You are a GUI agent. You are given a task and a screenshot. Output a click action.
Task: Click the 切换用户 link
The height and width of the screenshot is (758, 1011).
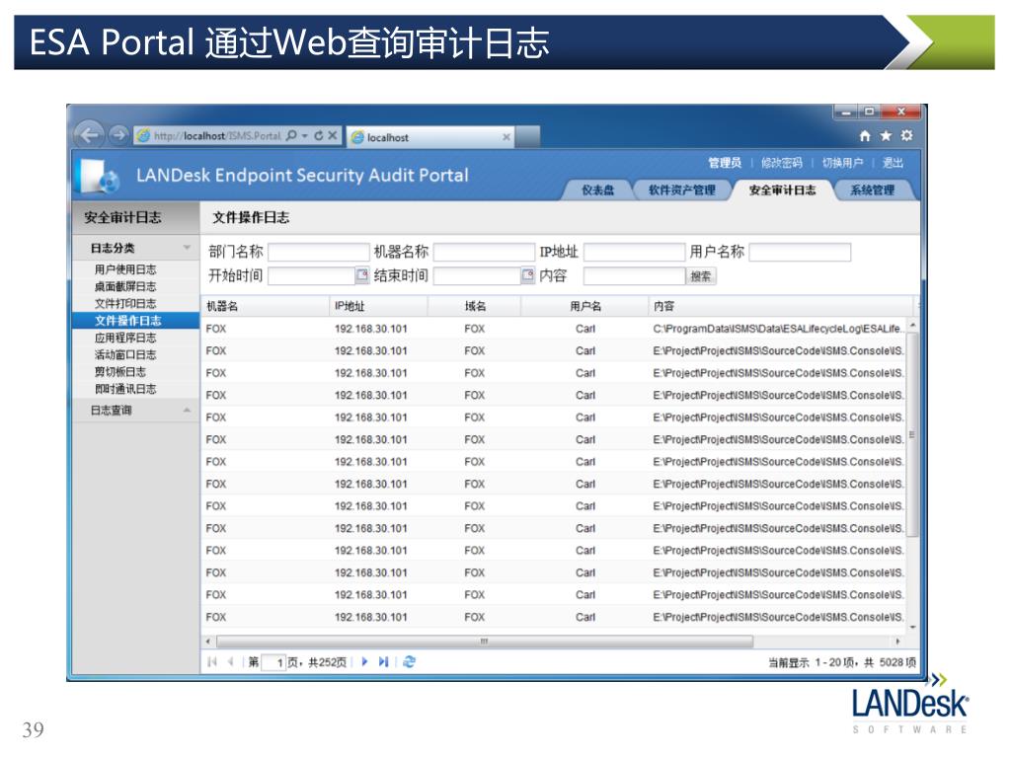pos(842,163)
